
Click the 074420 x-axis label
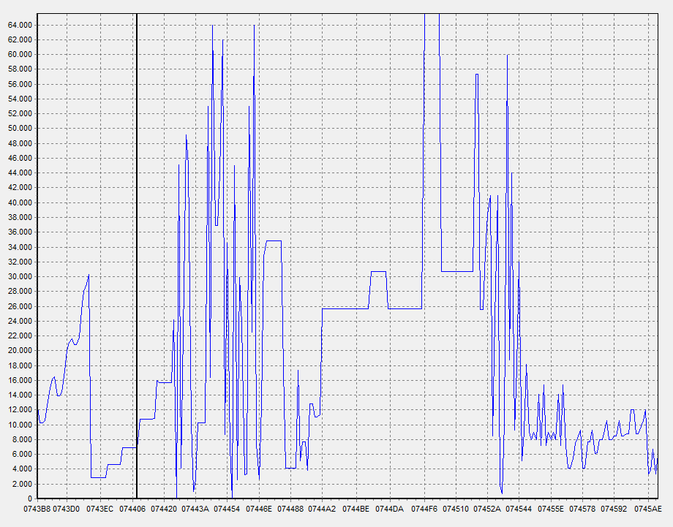click(164, 509)
